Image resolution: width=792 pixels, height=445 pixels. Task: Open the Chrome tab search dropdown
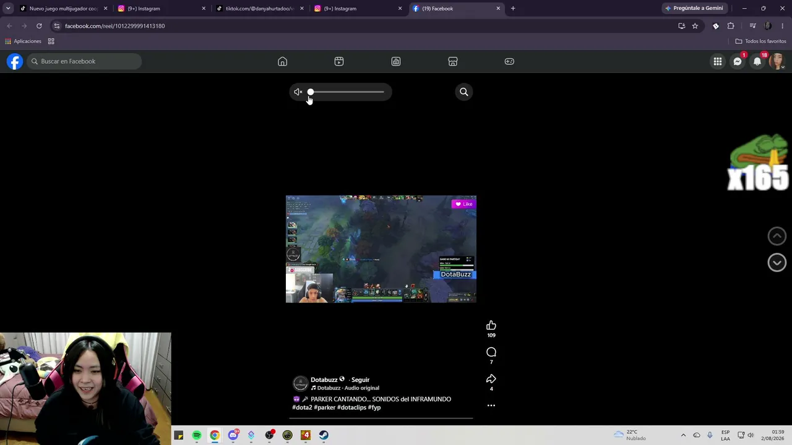pyautogui.click(x=8, y=9)
